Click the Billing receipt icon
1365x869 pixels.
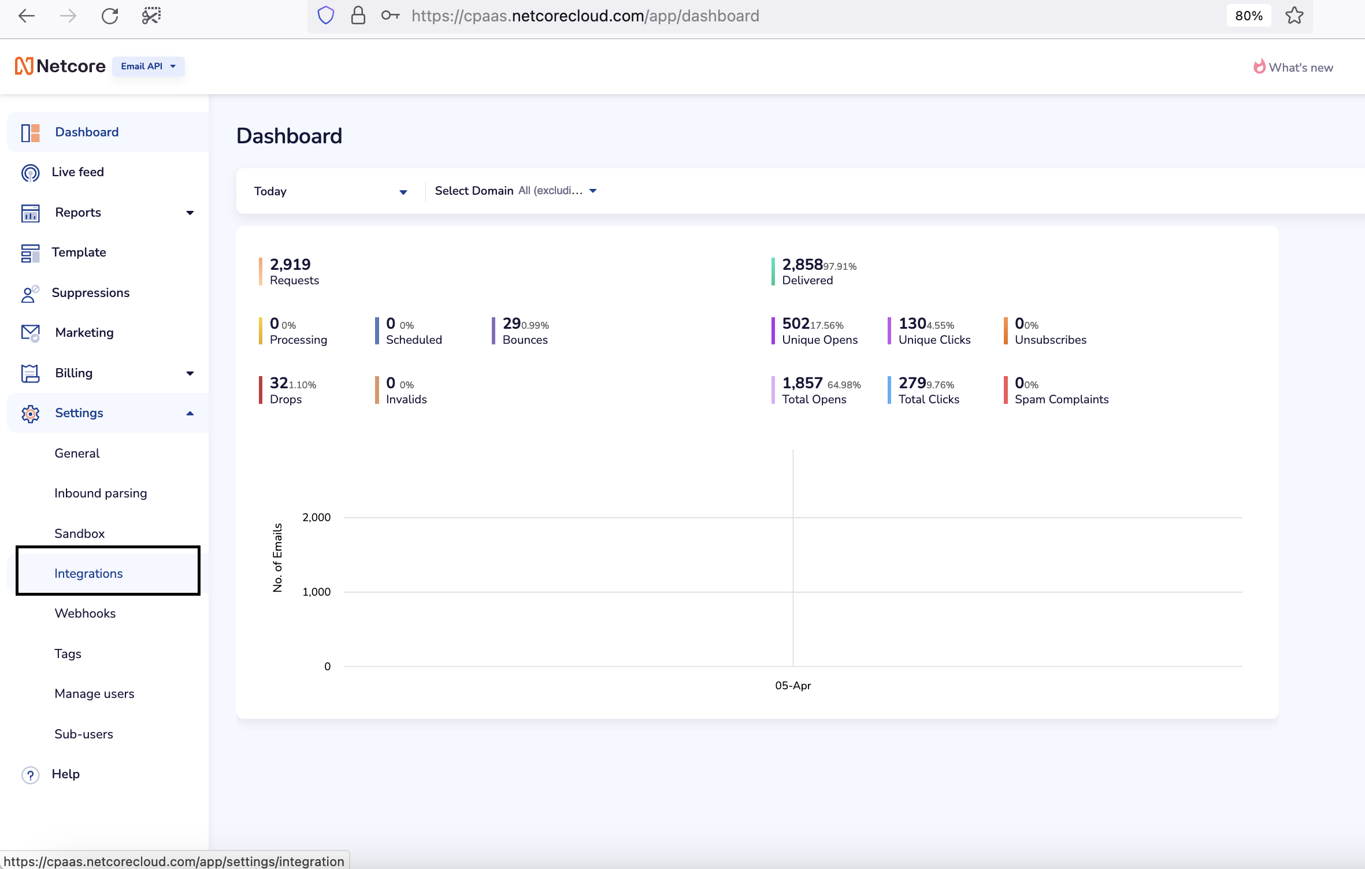(30, 373)
